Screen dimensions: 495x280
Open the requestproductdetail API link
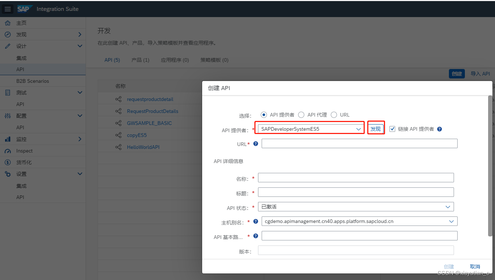coord(150,99)
